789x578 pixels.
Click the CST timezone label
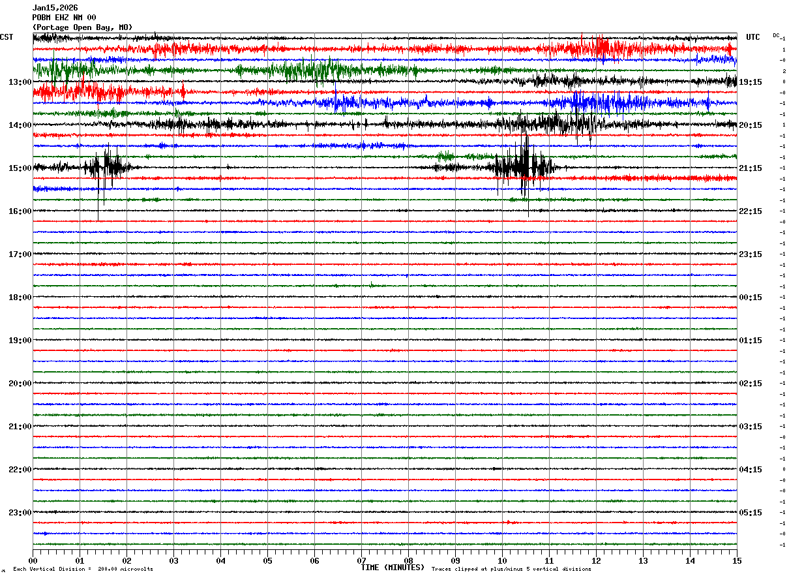7,37
